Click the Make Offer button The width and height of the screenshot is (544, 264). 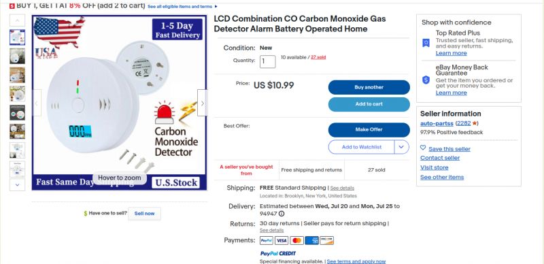[369, 129]
